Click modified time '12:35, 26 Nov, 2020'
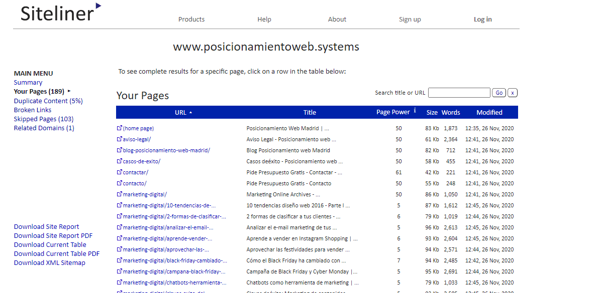600x293 pixels. (x=489, y=129)
